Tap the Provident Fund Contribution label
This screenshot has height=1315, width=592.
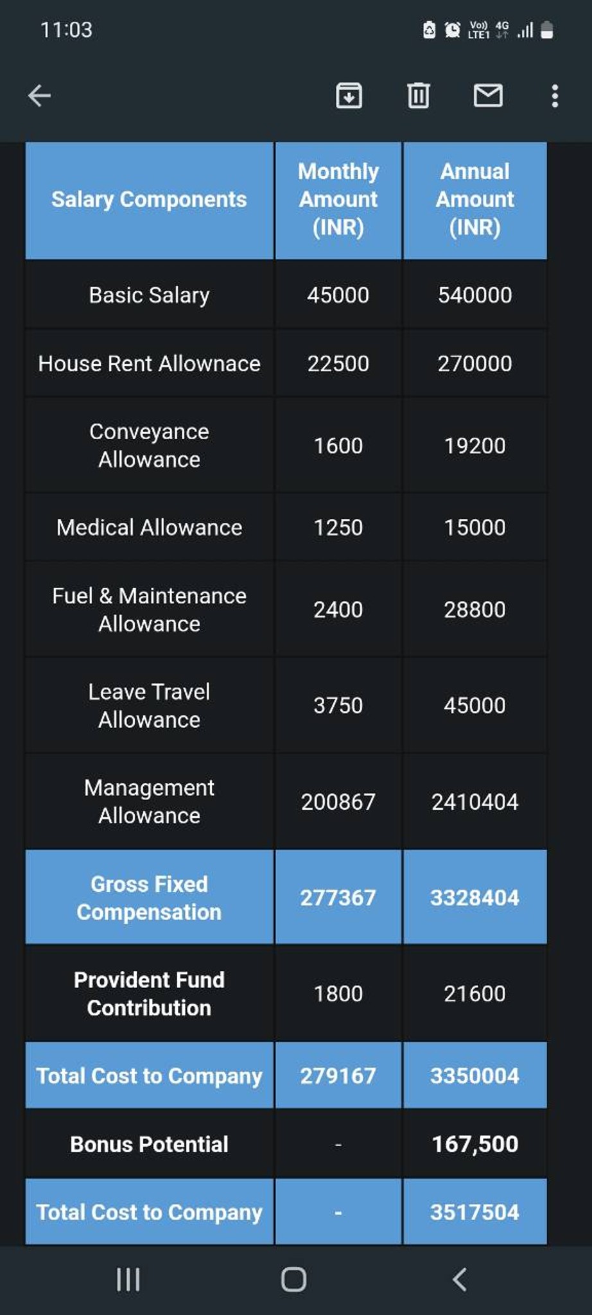tap(149, 994)
